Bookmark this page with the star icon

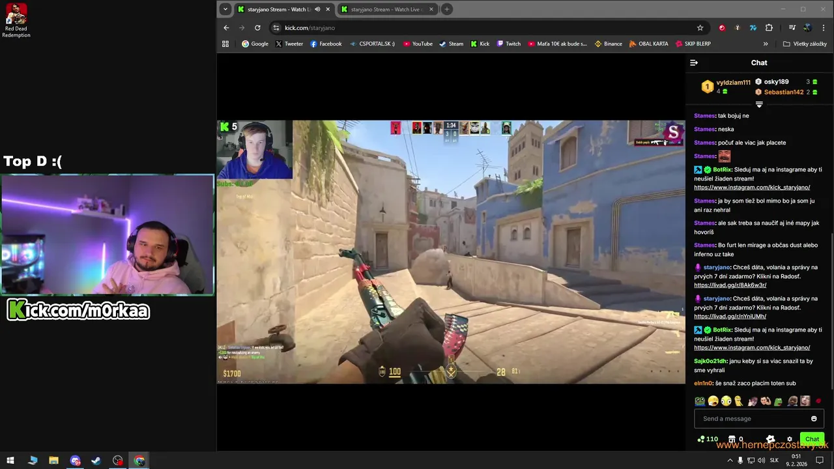(700, 28)
